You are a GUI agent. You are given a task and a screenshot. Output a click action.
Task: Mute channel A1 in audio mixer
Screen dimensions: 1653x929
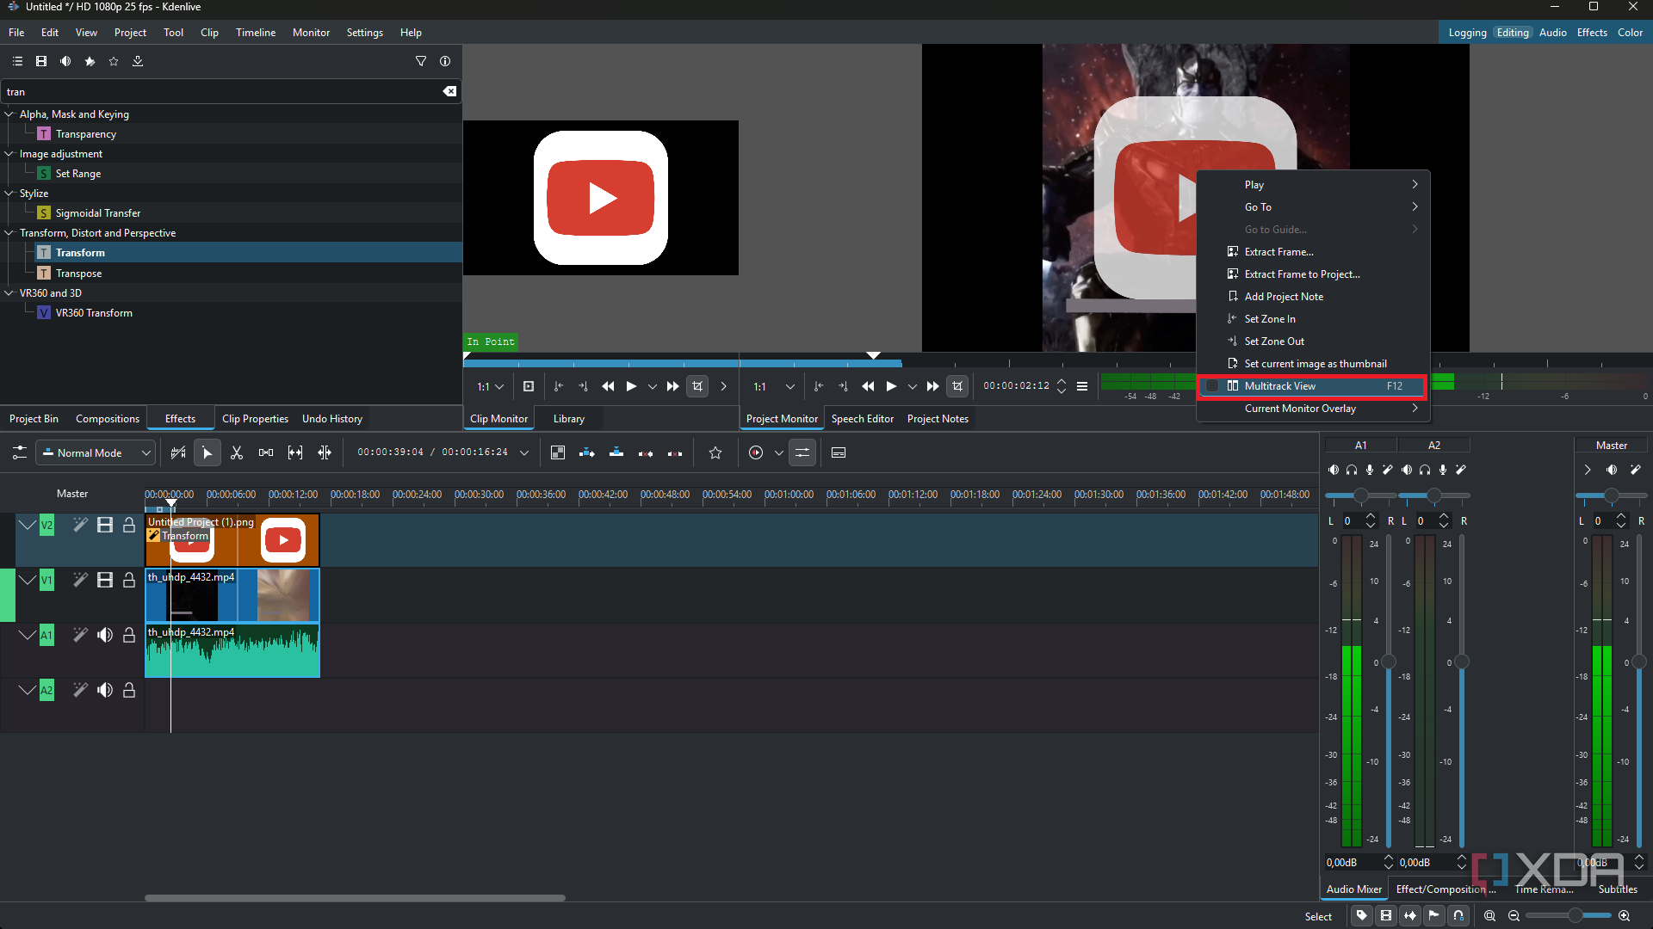(1333, 470)
